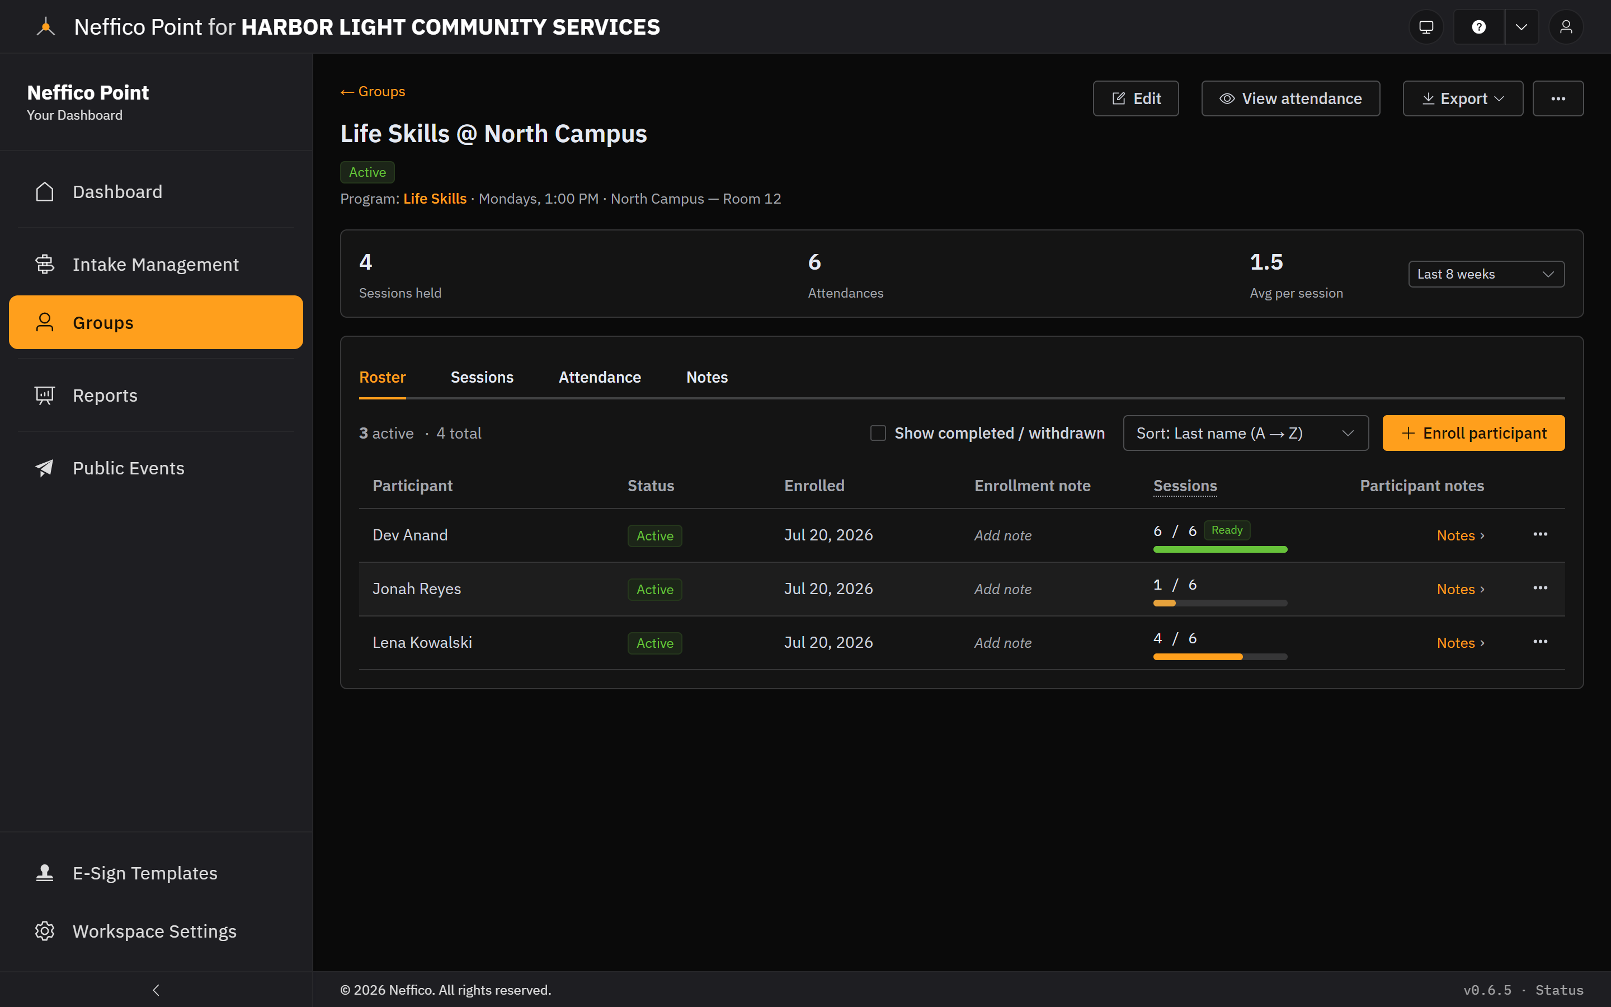
Task: Switch to the Sessions tab
Action: coord(482,378)
